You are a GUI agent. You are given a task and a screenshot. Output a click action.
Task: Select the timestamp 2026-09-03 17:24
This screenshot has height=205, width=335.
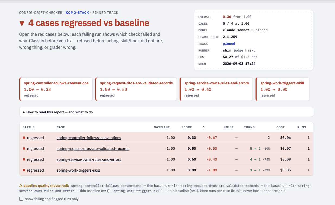click(239, 64)
